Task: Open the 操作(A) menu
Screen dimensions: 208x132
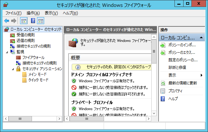Action: pyautogui.click(x=33, y=13)
